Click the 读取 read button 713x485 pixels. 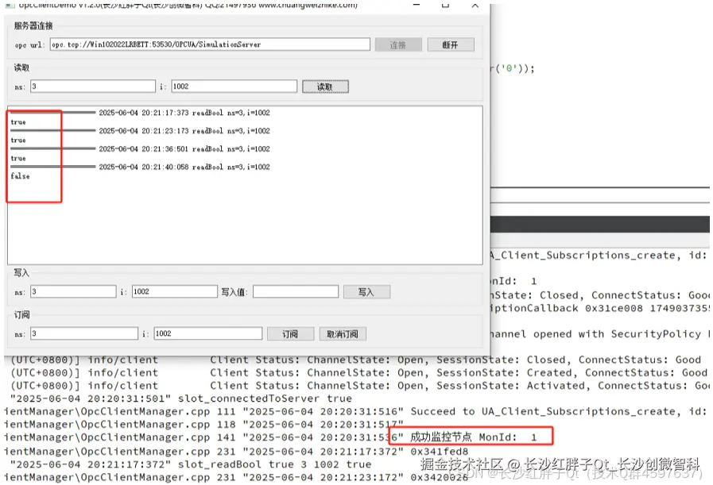[325, 87]
